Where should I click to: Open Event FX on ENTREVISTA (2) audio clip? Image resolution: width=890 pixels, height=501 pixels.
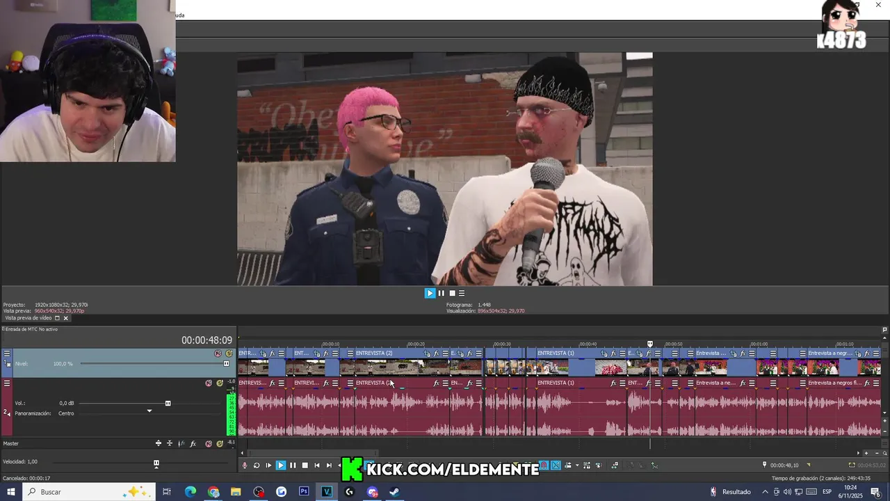[437, 383]
